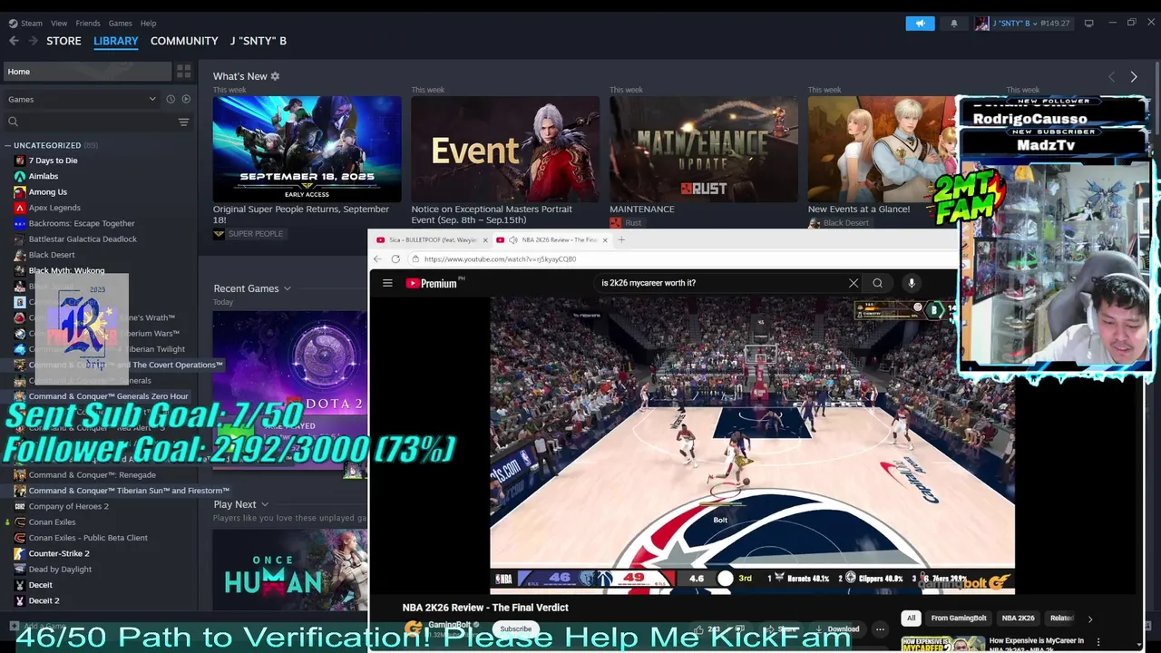
Task: Select the Home library button
Action: tap(88, 72)
